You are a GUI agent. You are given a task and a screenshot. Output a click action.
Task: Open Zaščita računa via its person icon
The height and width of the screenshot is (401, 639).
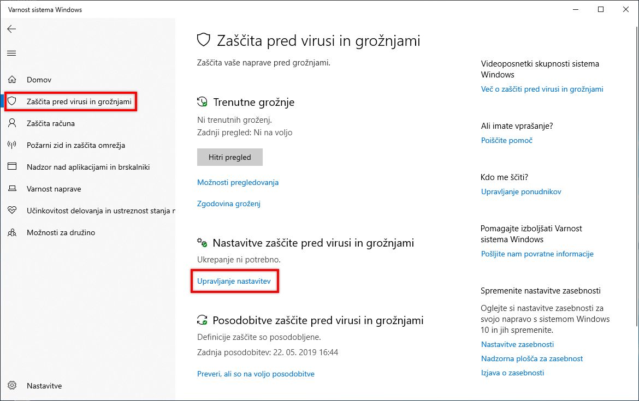click(x=13, y=123)
